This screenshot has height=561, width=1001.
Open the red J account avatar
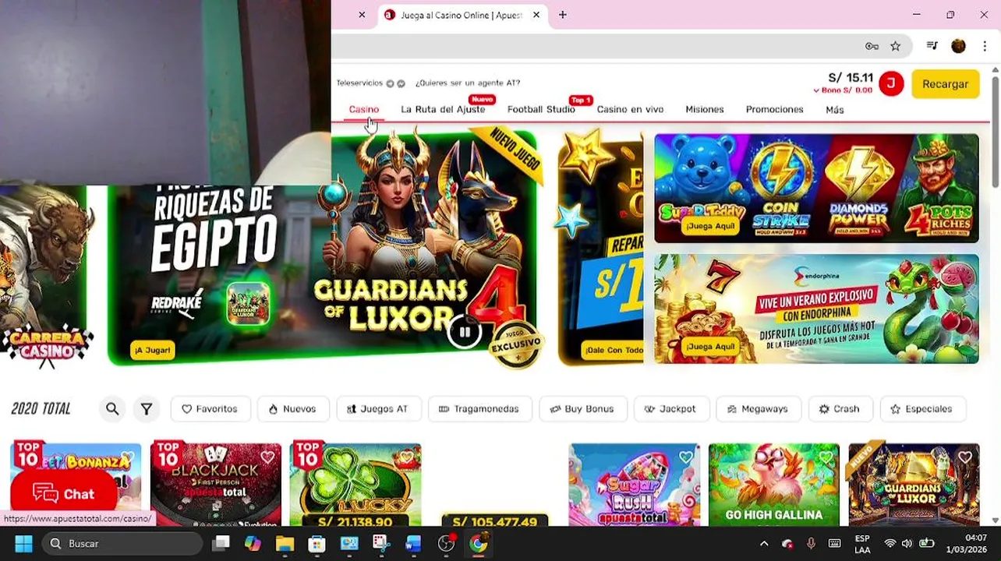(x=891, y=83)
